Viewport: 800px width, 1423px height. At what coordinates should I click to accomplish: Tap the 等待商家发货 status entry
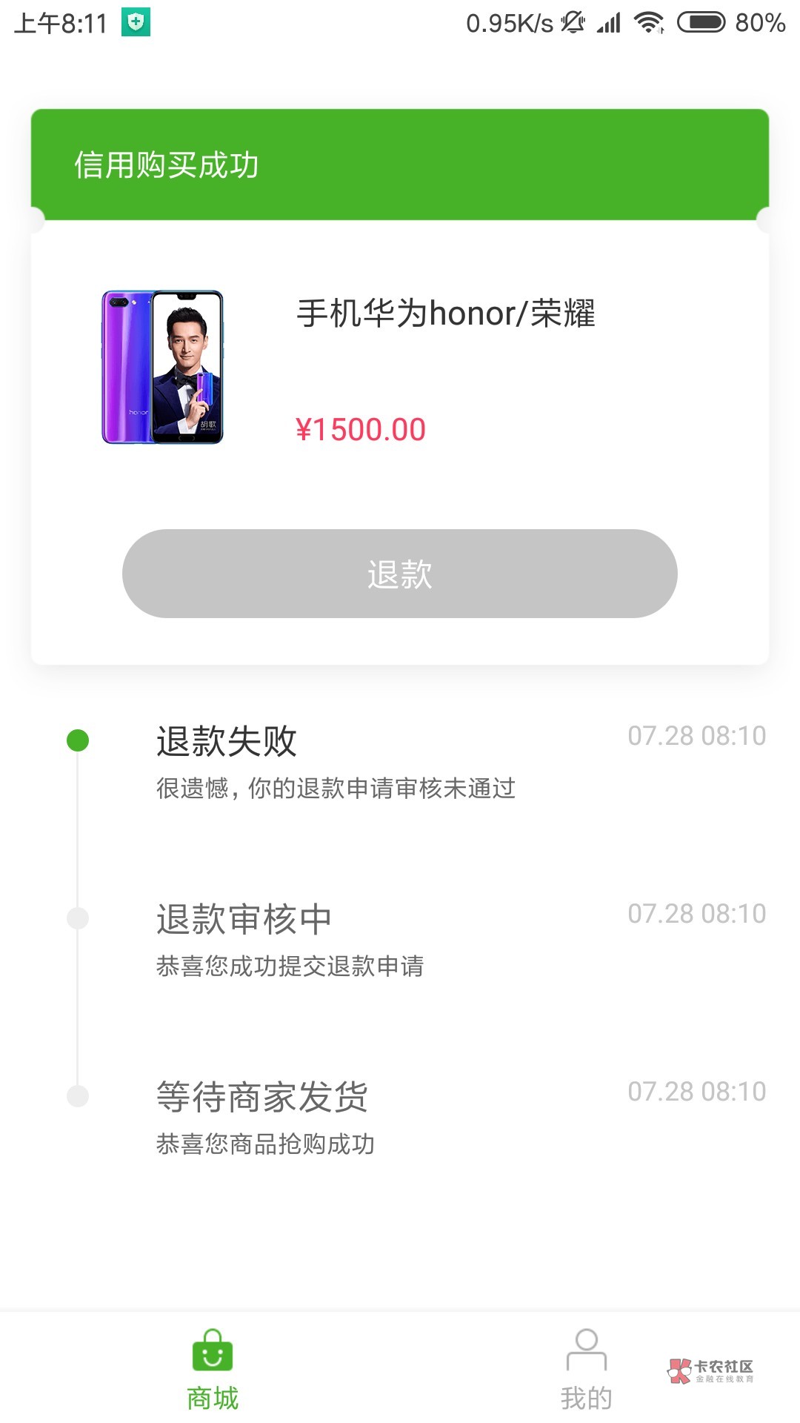point(262,1097)
